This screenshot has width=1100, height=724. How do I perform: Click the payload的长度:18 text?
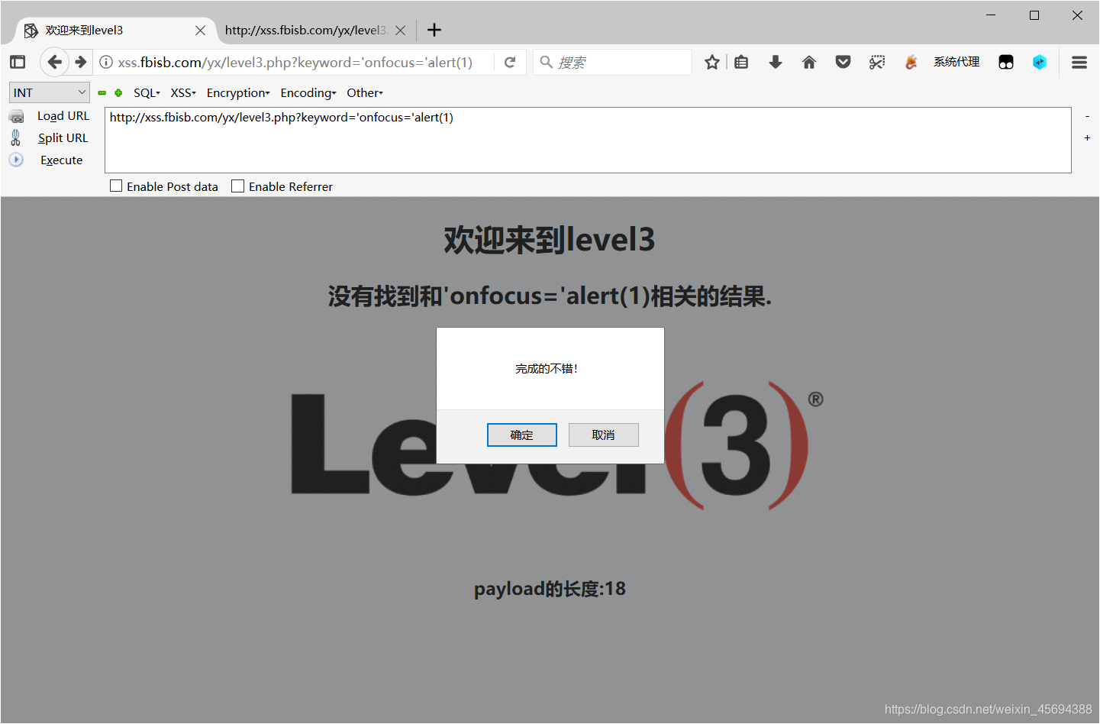[x=550, y=589]
